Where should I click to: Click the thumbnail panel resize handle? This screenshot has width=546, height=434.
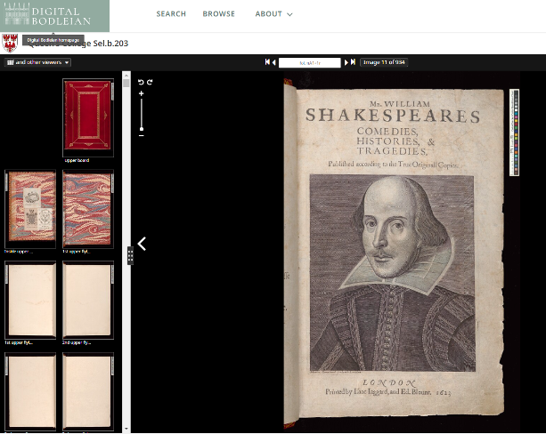(x=130, y=255)
